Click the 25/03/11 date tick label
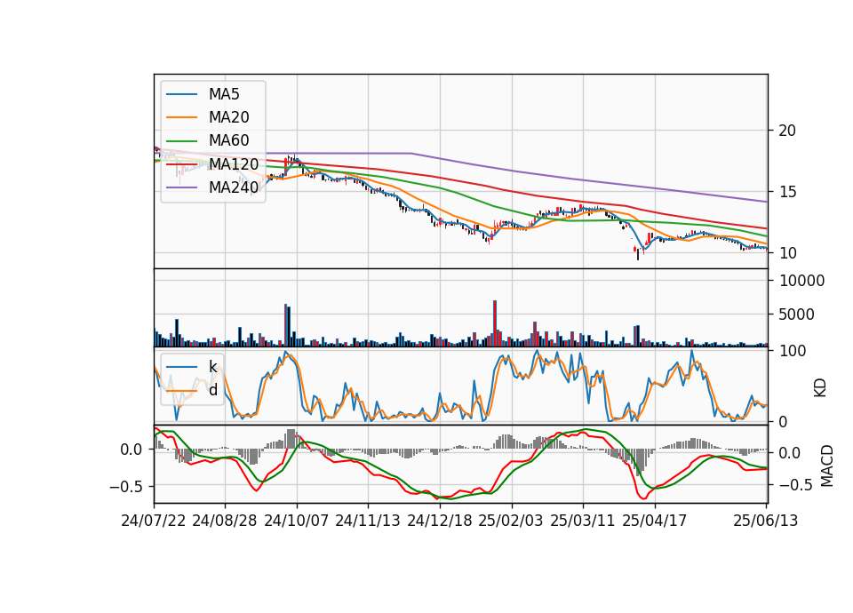 point(583,521)
